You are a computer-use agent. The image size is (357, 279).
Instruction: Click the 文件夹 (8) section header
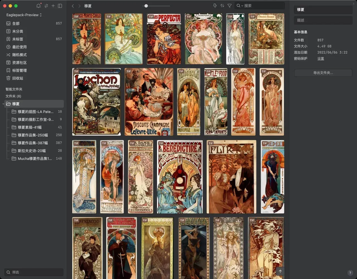click(13, 96)
